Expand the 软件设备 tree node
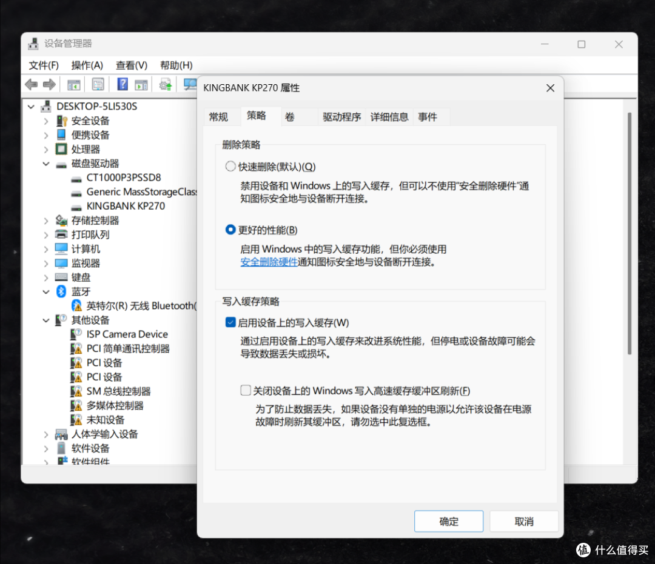655x564 pixels. (x=46, y=449)
